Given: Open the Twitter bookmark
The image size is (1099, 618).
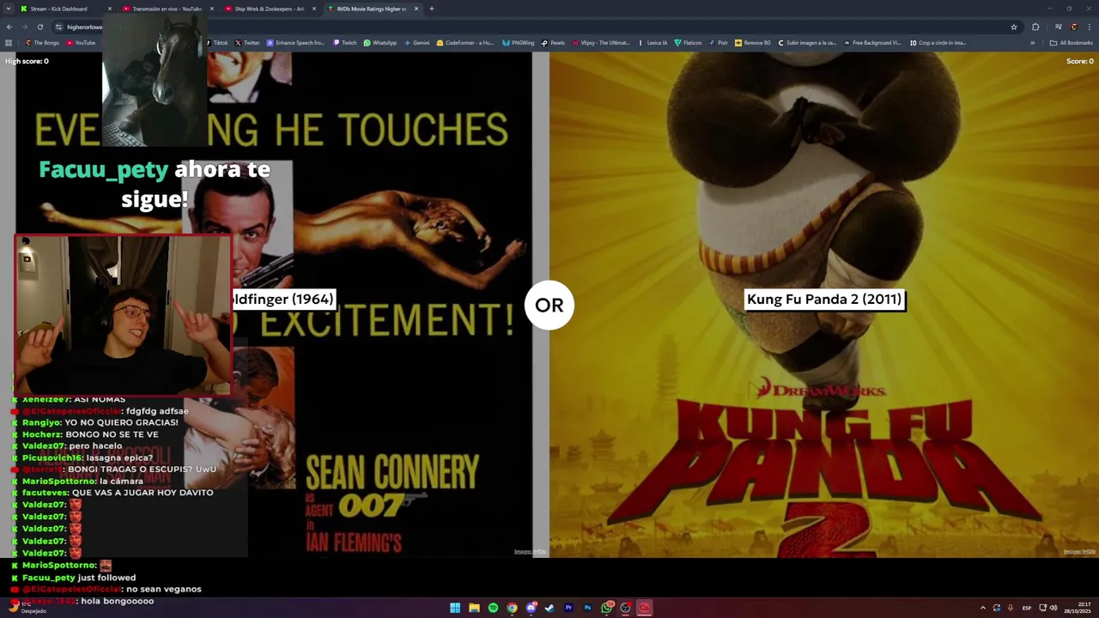Looking at the screenshot, I should [247, 42].
